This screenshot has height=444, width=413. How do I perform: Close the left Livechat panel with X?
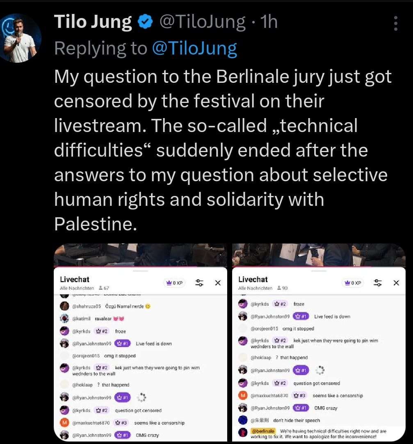(218, 283)
